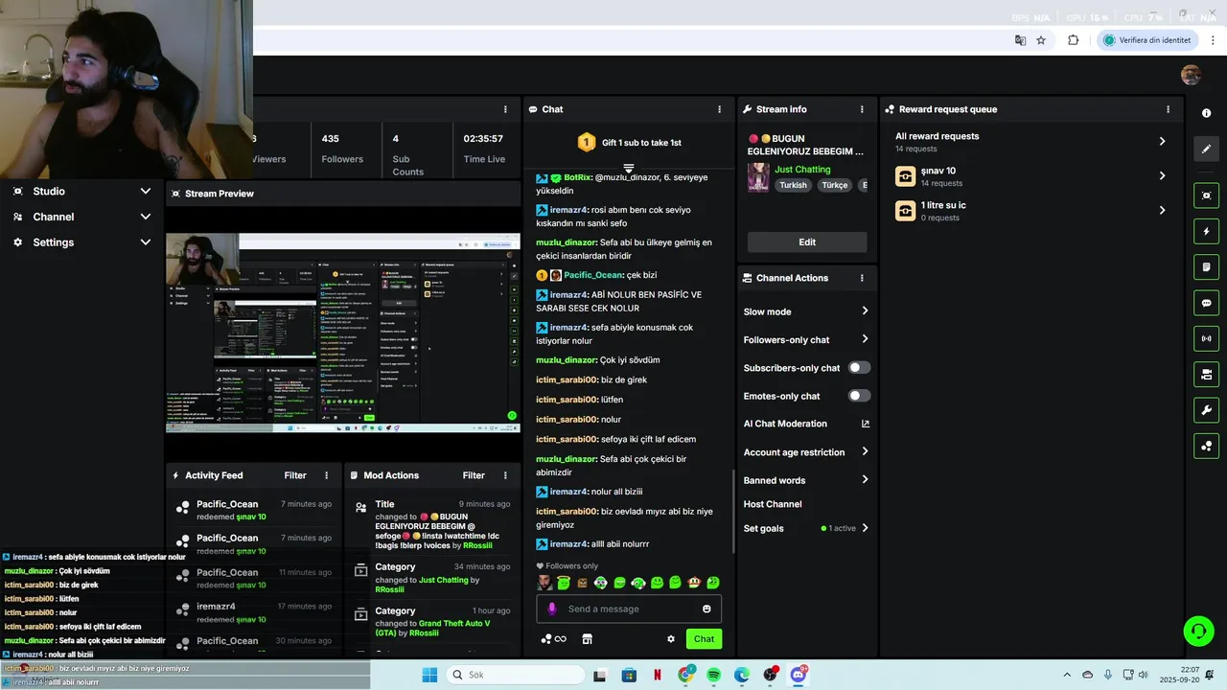The image size is (1227, 690).
Task: Open the chat bubble sidebar icon
Action: click(1206, 303)
